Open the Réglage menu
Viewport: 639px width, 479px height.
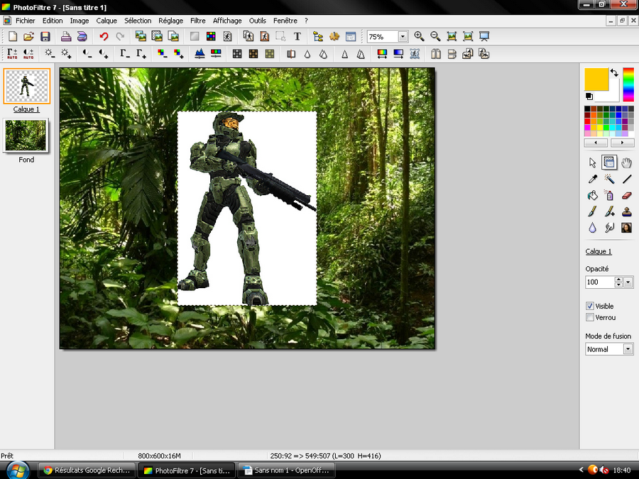tap(170, 21)
